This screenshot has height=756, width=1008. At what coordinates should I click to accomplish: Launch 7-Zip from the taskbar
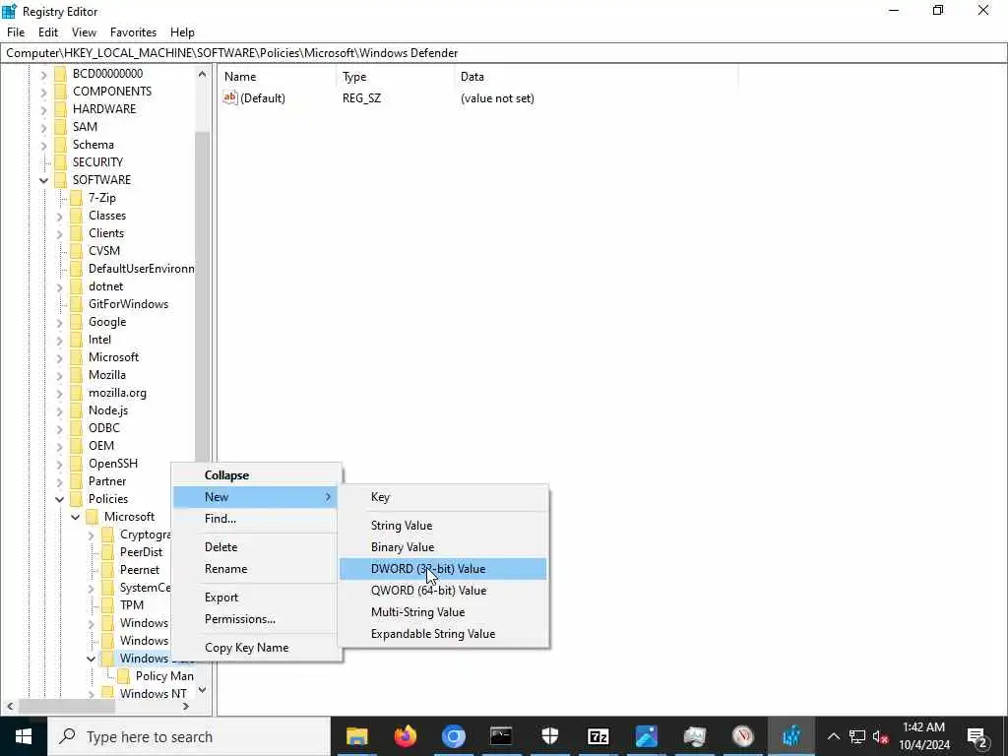coord(598,736)
